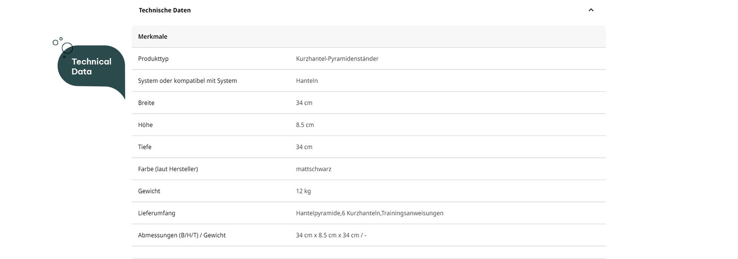Click the Kurzhantel-Pyramidenständer value
The height and width of the screenshot is (259, 738).
[337, 59]
